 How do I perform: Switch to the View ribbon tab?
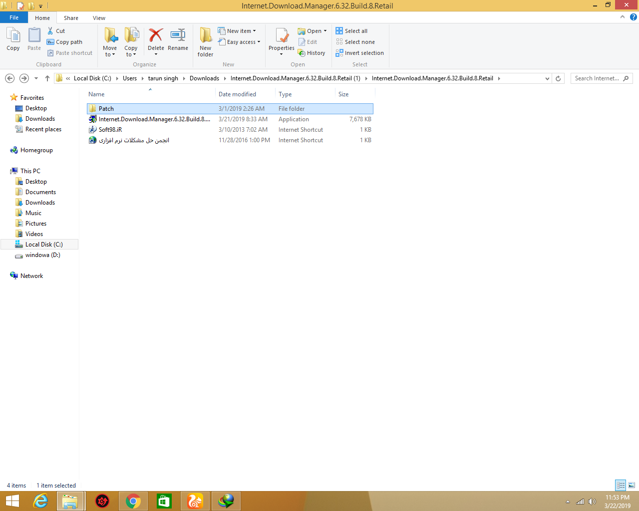99,18
